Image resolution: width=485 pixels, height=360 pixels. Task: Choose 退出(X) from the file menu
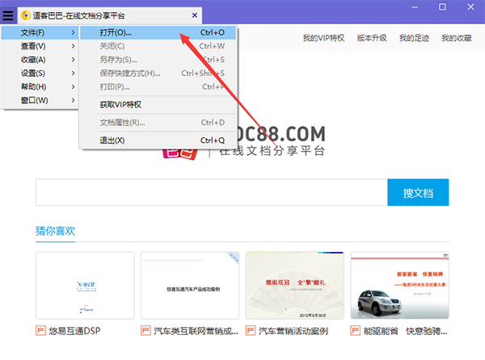point(112,140)
